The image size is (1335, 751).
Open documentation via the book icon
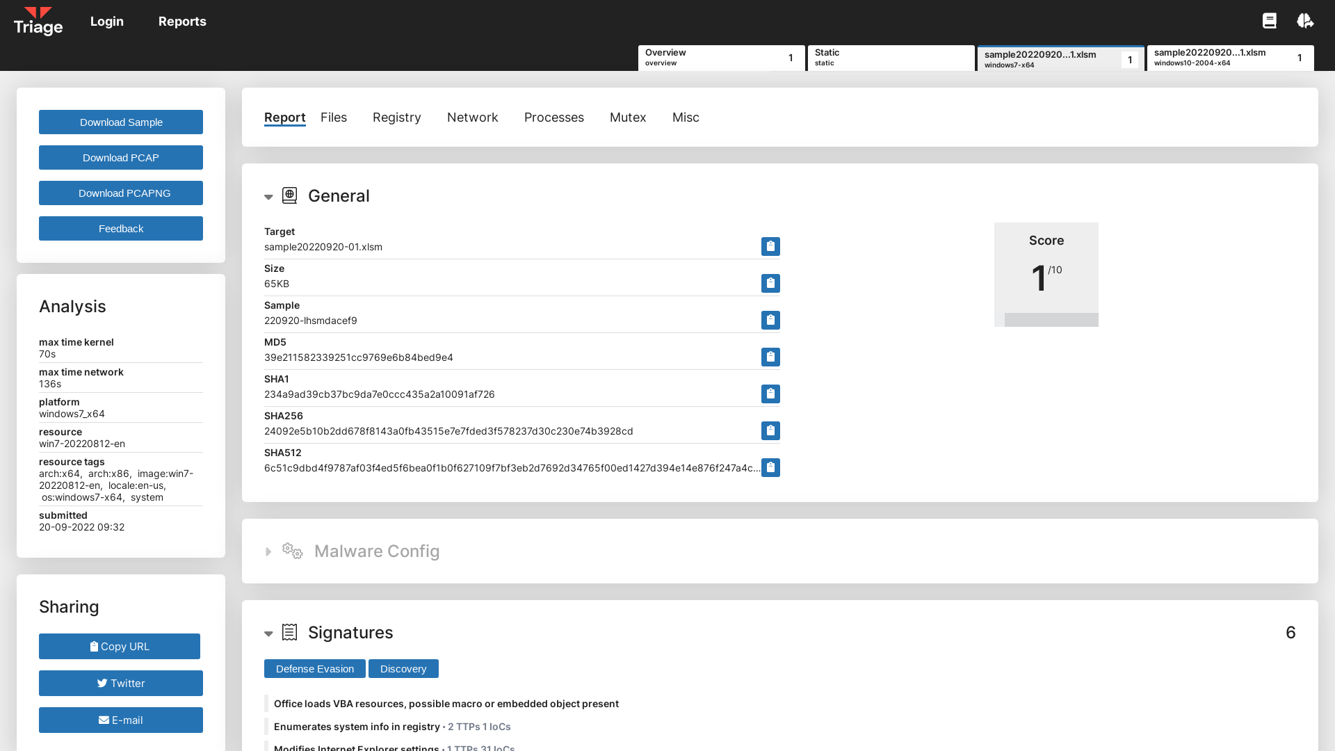tap(1270, 21)
